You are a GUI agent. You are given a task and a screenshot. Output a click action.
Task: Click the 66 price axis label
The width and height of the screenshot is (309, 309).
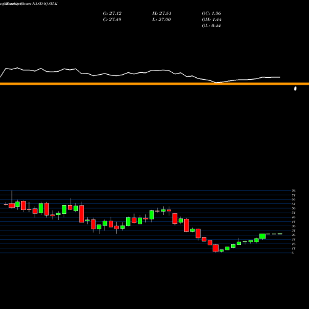[294, 200]
